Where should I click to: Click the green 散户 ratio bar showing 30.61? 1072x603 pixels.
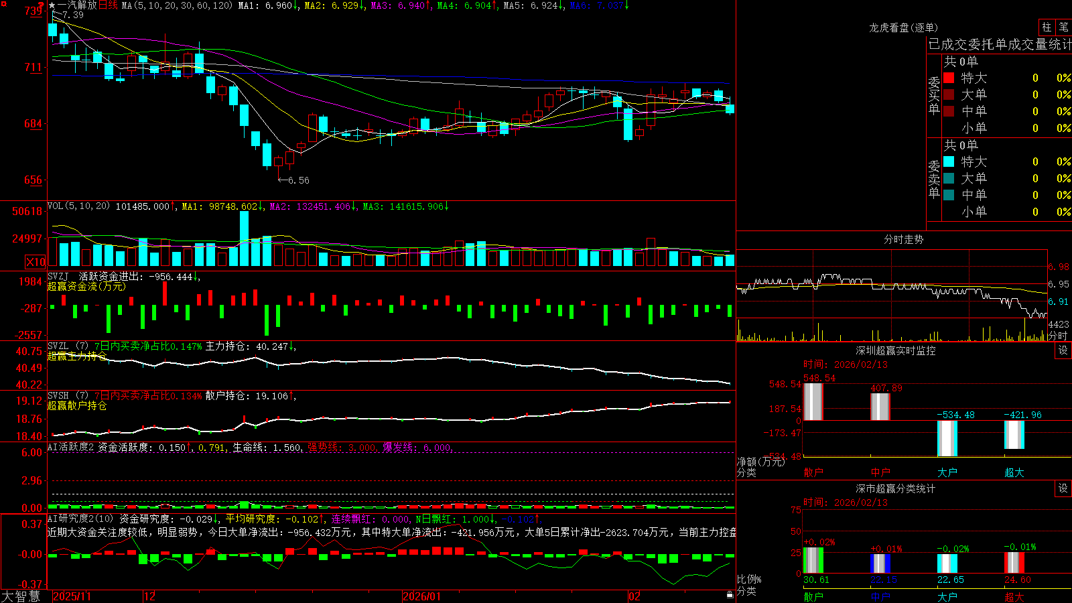[813, 561]
